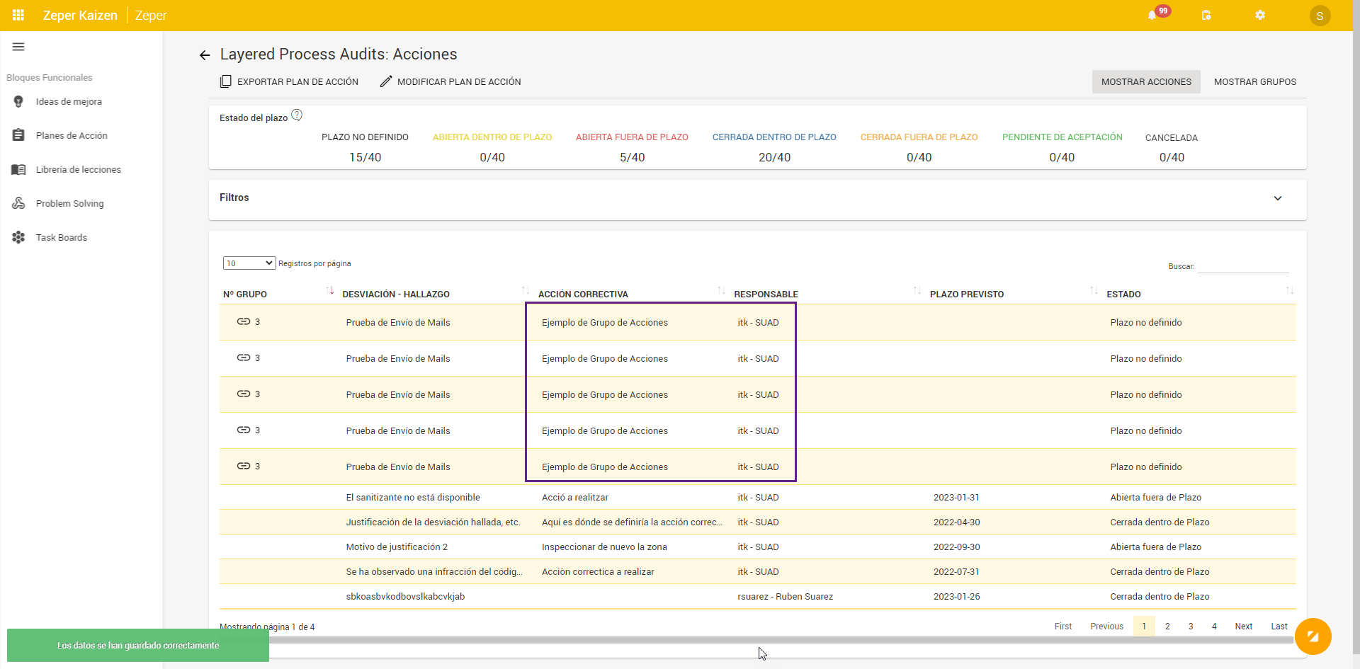Viewport: 1360px width, 669px height.
Task: Open the Registros por página dropdown
Action: tap(249, 263)
